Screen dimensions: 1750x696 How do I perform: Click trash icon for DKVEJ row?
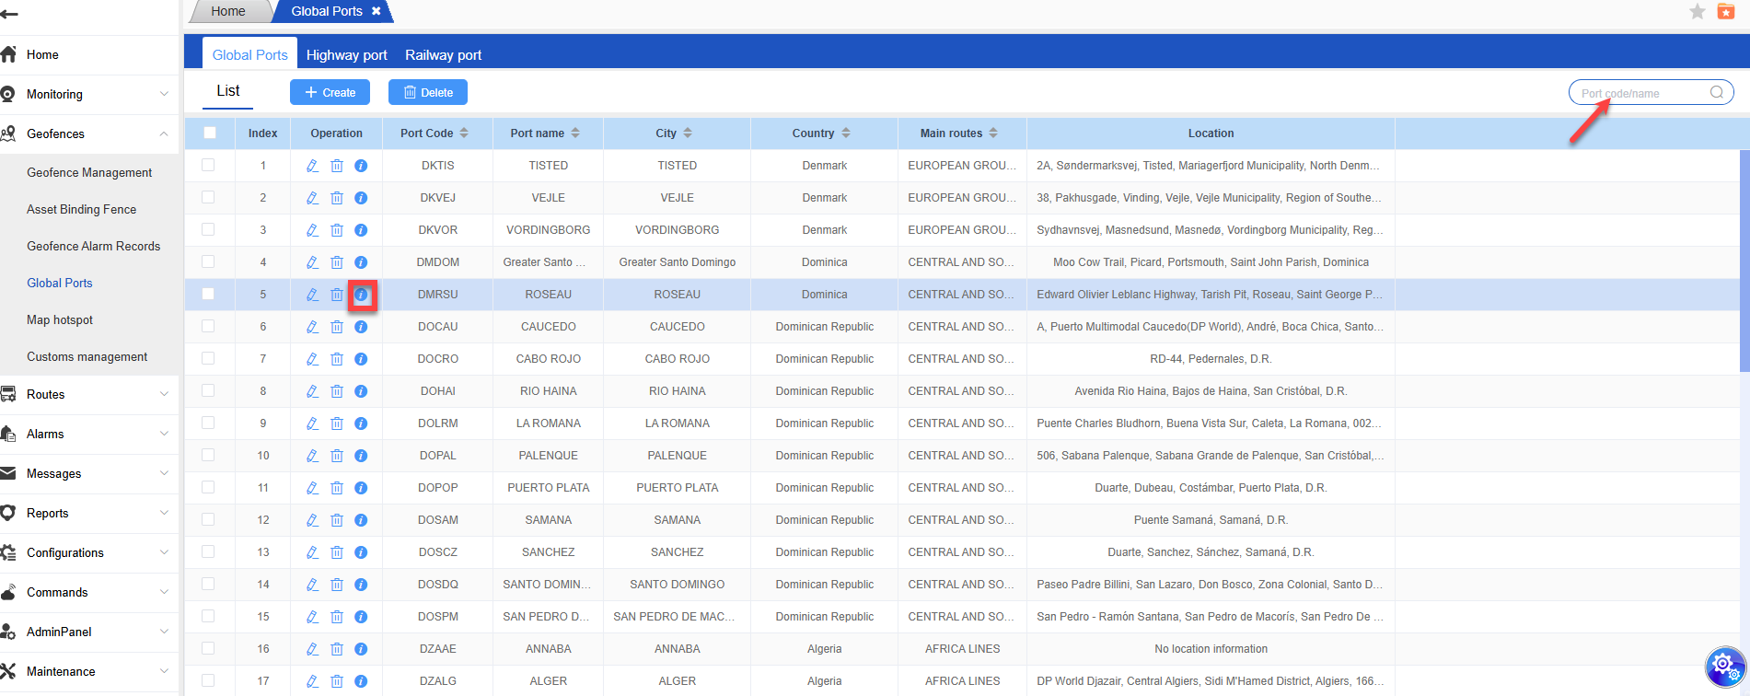(x=337, y=198)
